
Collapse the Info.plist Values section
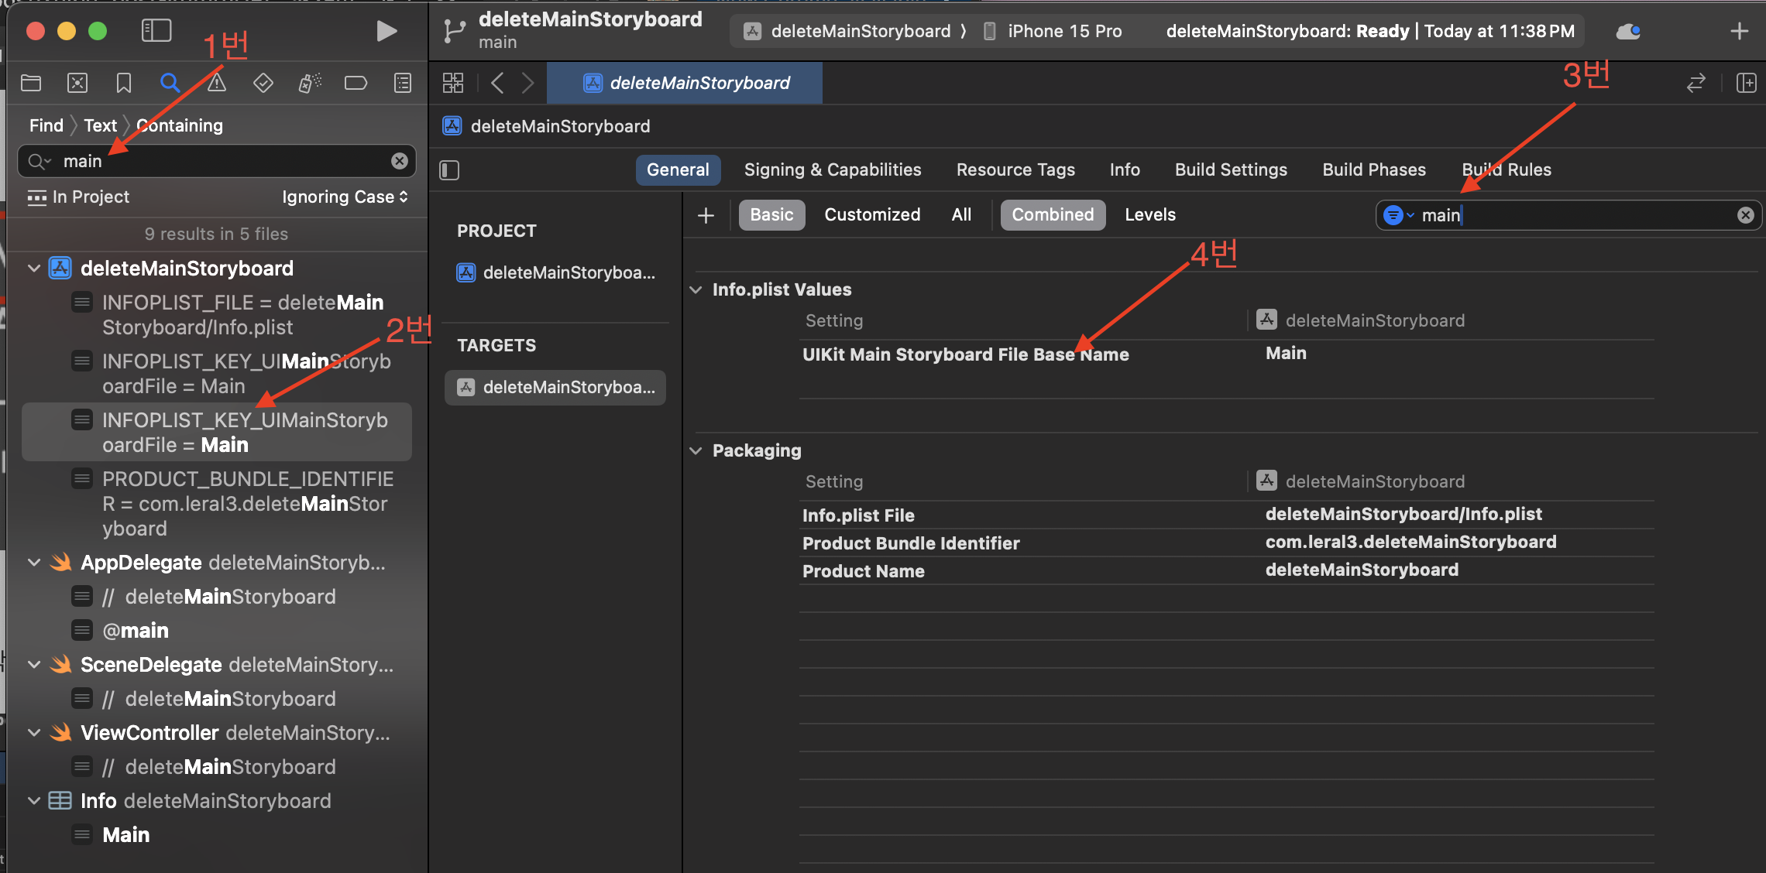click(696, 289)
